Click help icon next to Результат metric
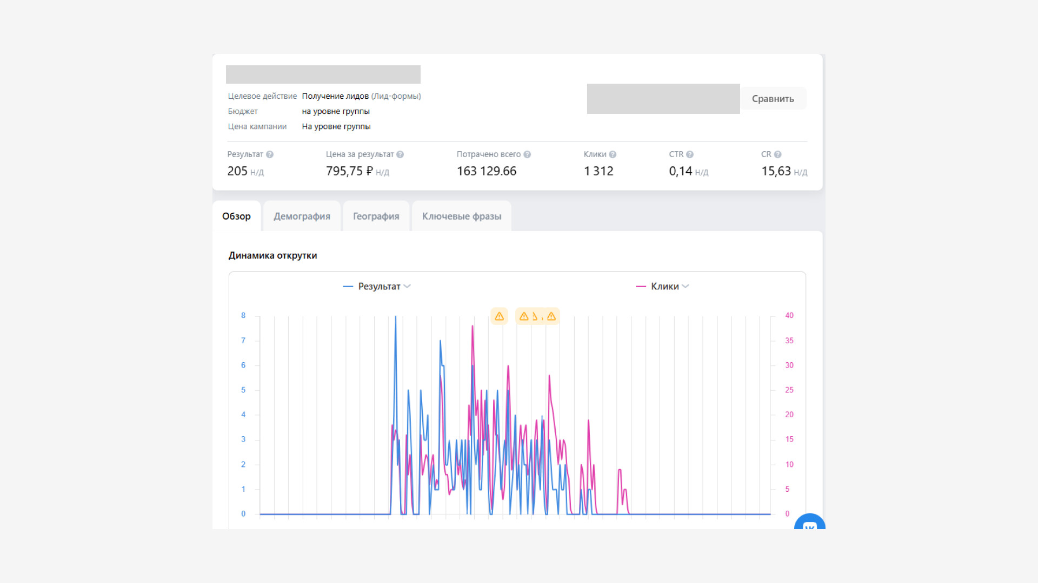 270,154
